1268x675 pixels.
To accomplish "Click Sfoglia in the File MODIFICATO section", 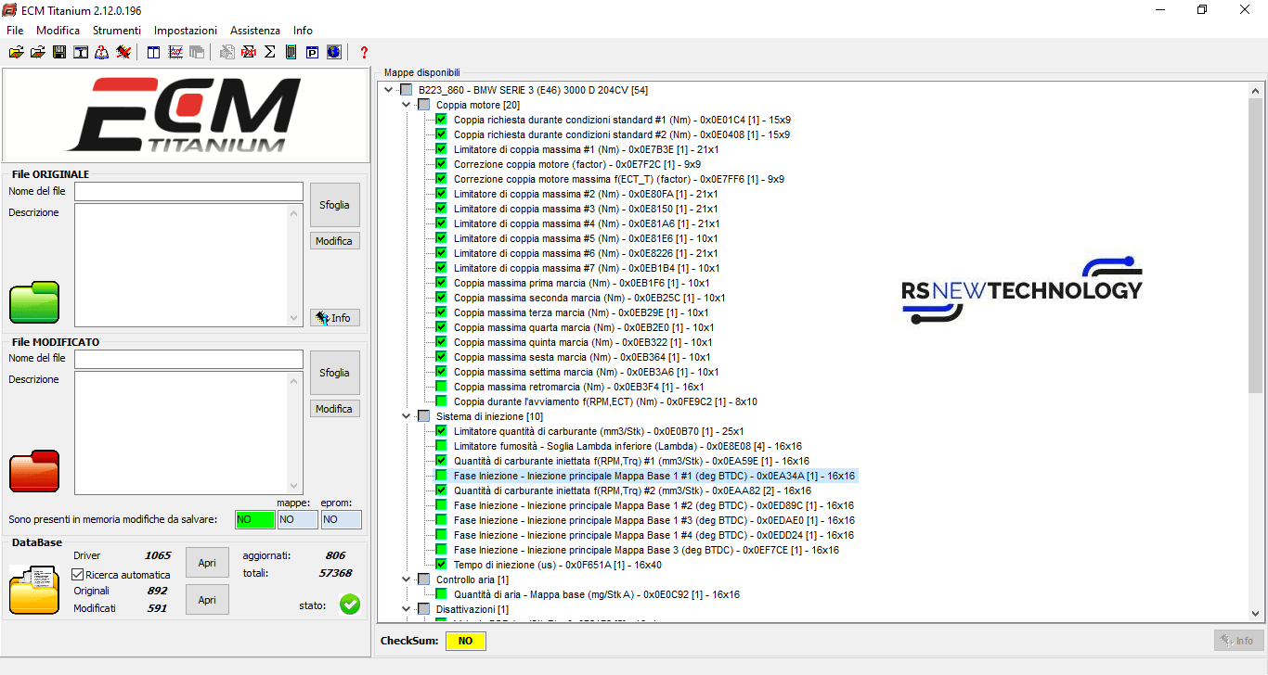I will pos(335,373).
